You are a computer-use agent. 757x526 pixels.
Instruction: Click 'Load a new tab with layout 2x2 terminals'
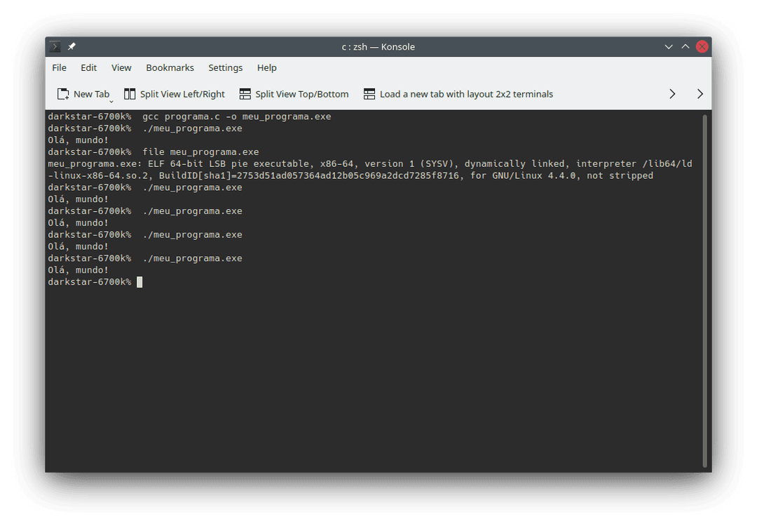[468, 93]
